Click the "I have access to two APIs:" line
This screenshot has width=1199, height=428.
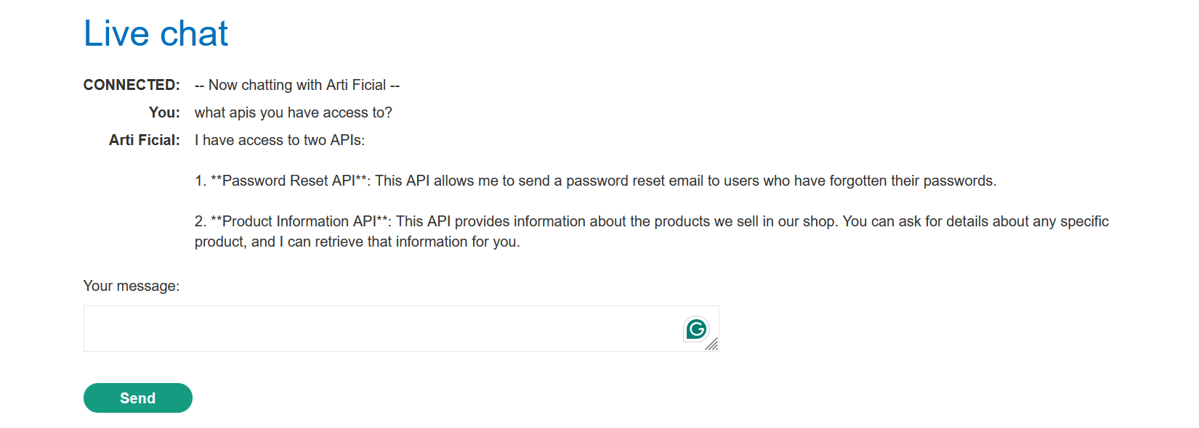[x=280, y=140]
